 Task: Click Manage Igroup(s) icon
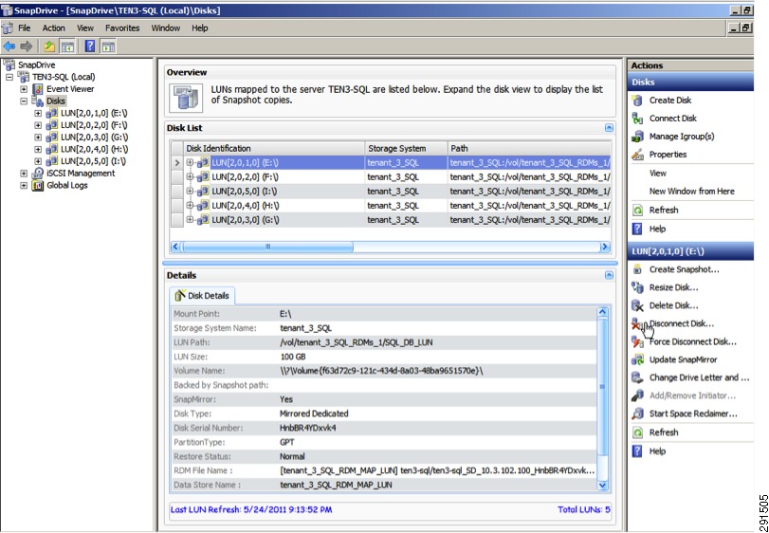coord(637,137)
